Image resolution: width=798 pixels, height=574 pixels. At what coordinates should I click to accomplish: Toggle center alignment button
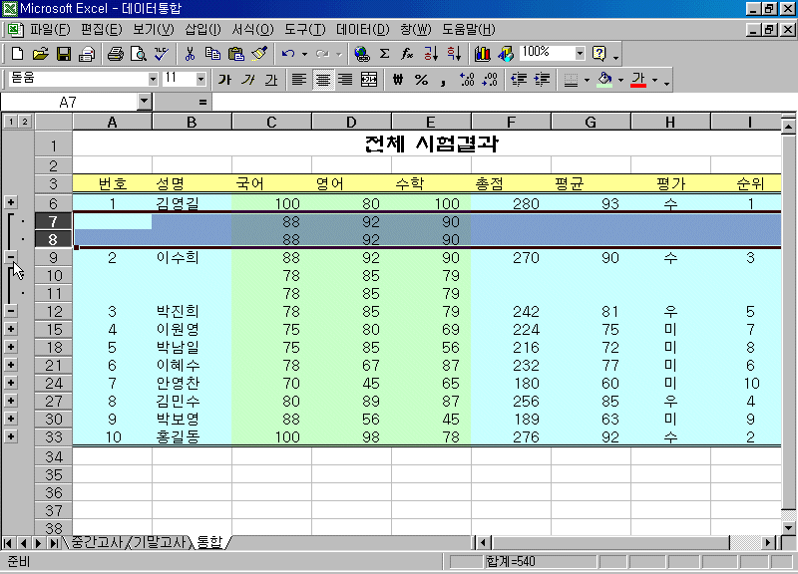click(322, 80)
